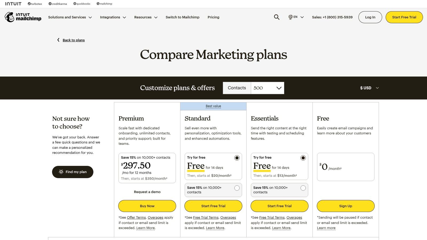
Task: Click the TurboTax icon in the top bar
Action: click(x=29, y=4)
